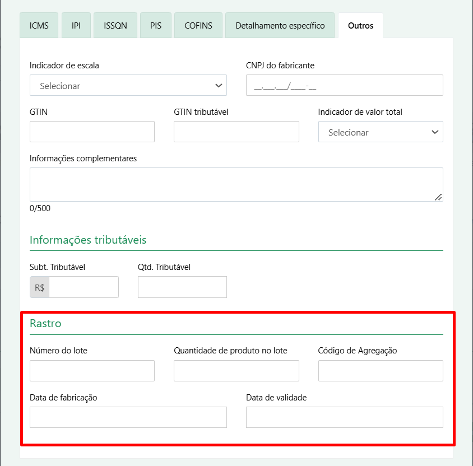Select the Número do lote field
The image size is (473, 466).
pos(92,371)
